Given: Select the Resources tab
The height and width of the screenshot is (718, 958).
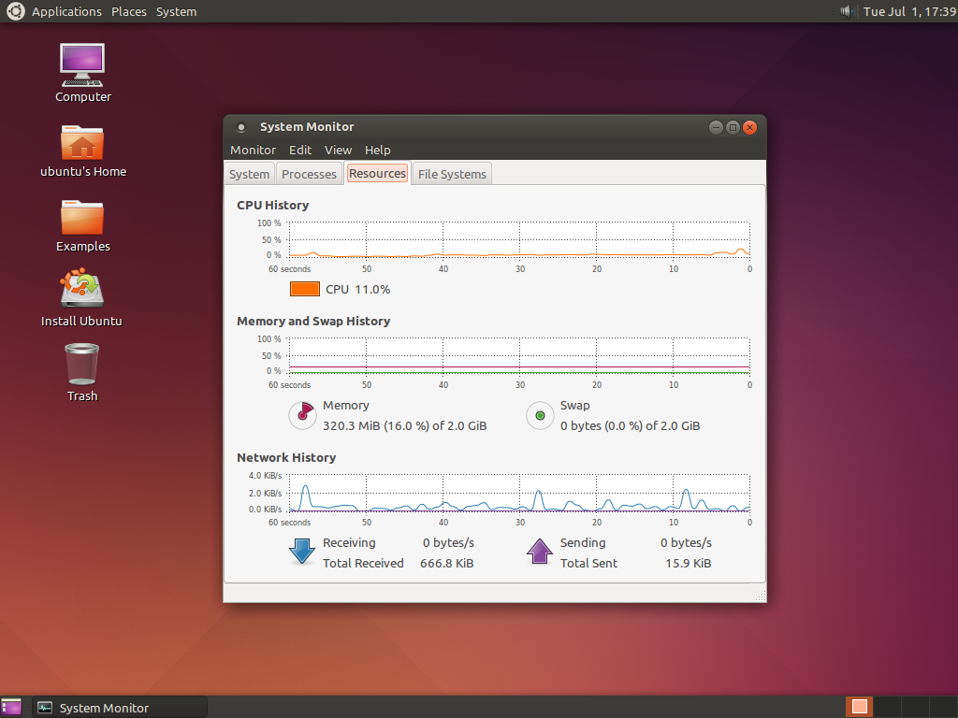Looking at the screenshot, I should (378, 173).
